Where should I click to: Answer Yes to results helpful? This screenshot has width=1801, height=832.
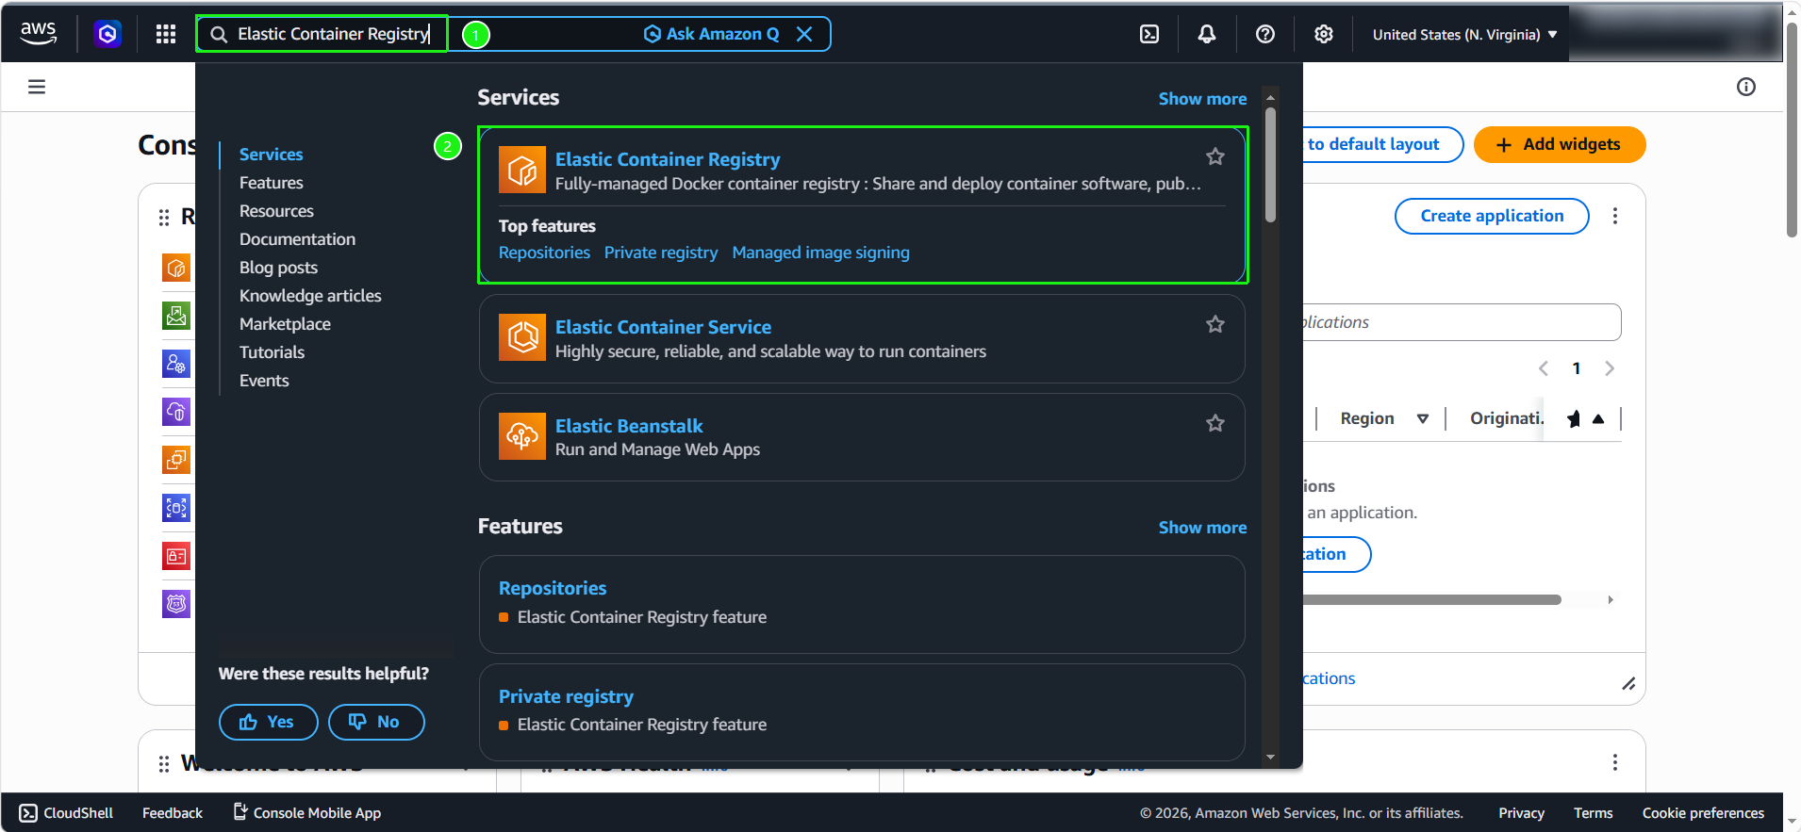point(268,722)
